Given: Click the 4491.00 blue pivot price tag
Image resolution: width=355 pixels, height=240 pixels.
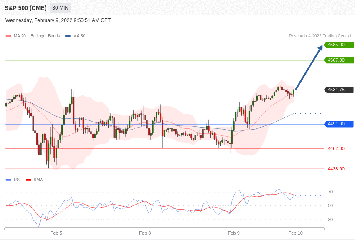Looking at the screenshot, I should 339,124.
